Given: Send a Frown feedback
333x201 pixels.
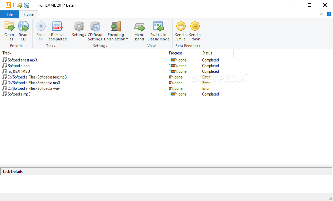Looking at the screenshot, I should click(x=195, y=31).
